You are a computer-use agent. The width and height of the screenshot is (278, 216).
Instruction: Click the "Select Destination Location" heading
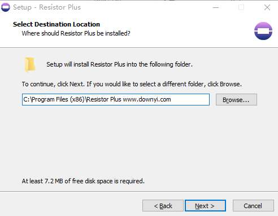click(x=57, y=24)
